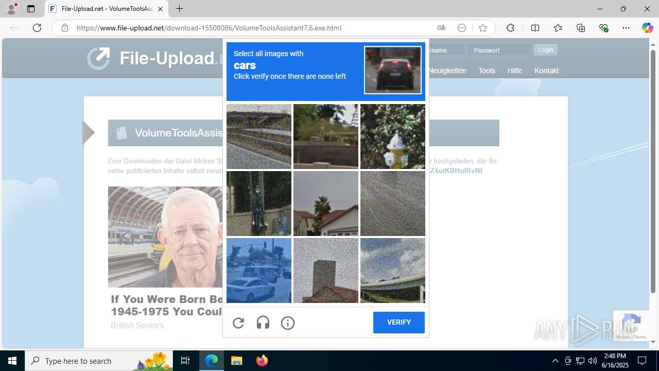This screenshot has width=659, height=371.
Task: Show hidden system tray icons
Action: click(555, 361)
